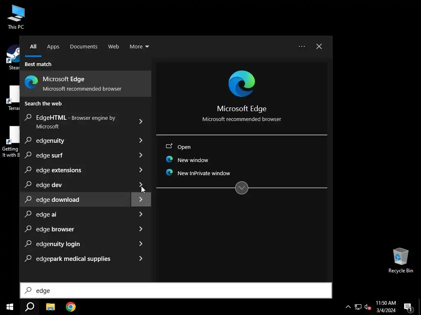Click the taskbar search magnifier icon
Viewport: 421px width, 315px height.
30,307
